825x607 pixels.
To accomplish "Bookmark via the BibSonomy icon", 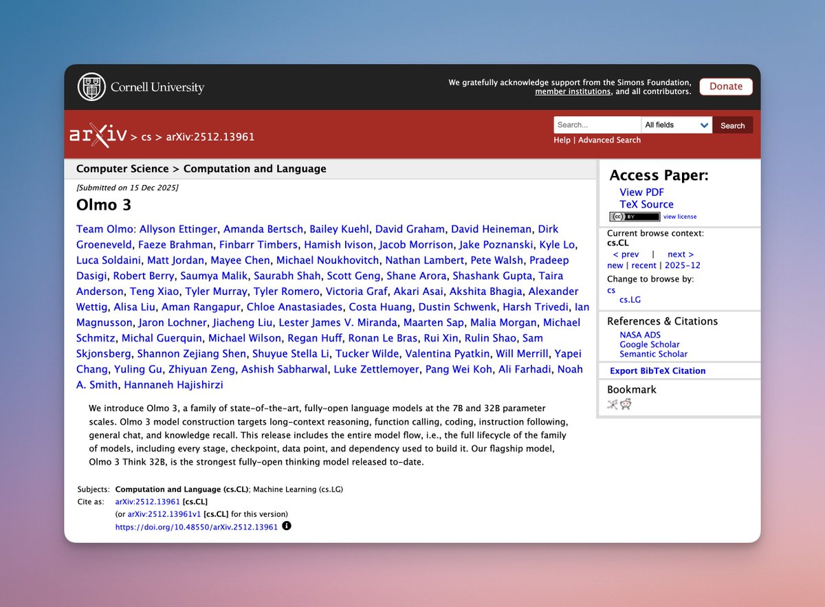I will pos(613,404).
